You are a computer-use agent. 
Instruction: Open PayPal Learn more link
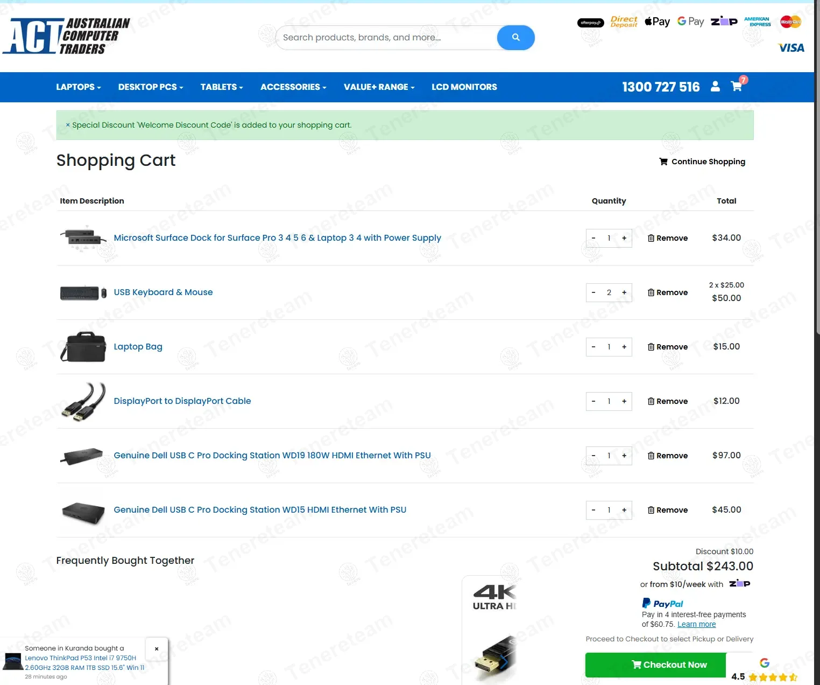coord(697,624)
